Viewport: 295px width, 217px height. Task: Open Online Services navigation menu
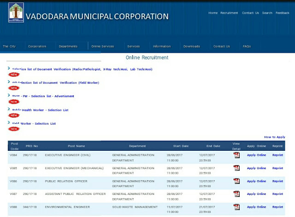coord(102,46)
